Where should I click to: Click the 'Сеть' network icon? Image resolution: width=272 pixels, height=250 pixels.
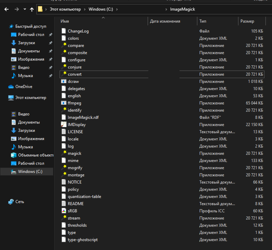11,202
